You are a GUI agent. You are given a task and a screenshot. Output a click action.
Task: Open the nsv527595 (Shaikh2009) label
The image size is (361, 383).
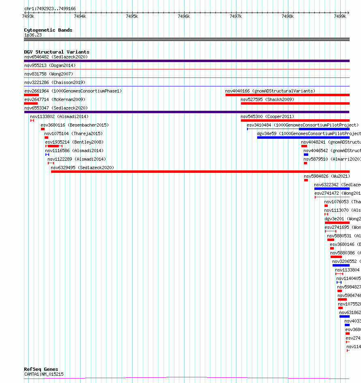[267, 100]
